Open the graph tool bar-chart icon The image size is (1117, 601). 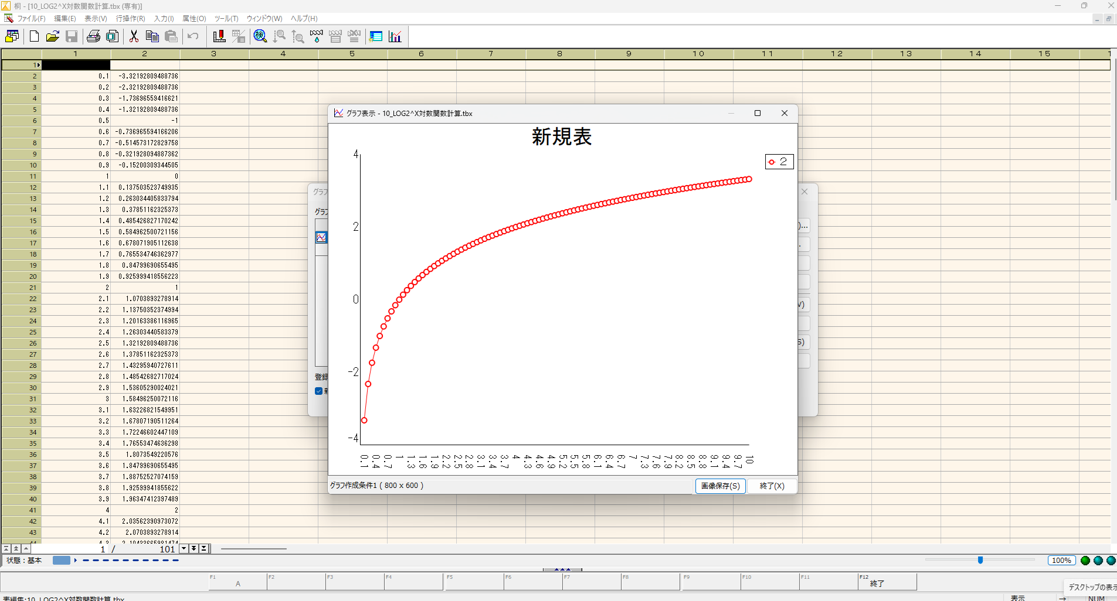[396, 36]
